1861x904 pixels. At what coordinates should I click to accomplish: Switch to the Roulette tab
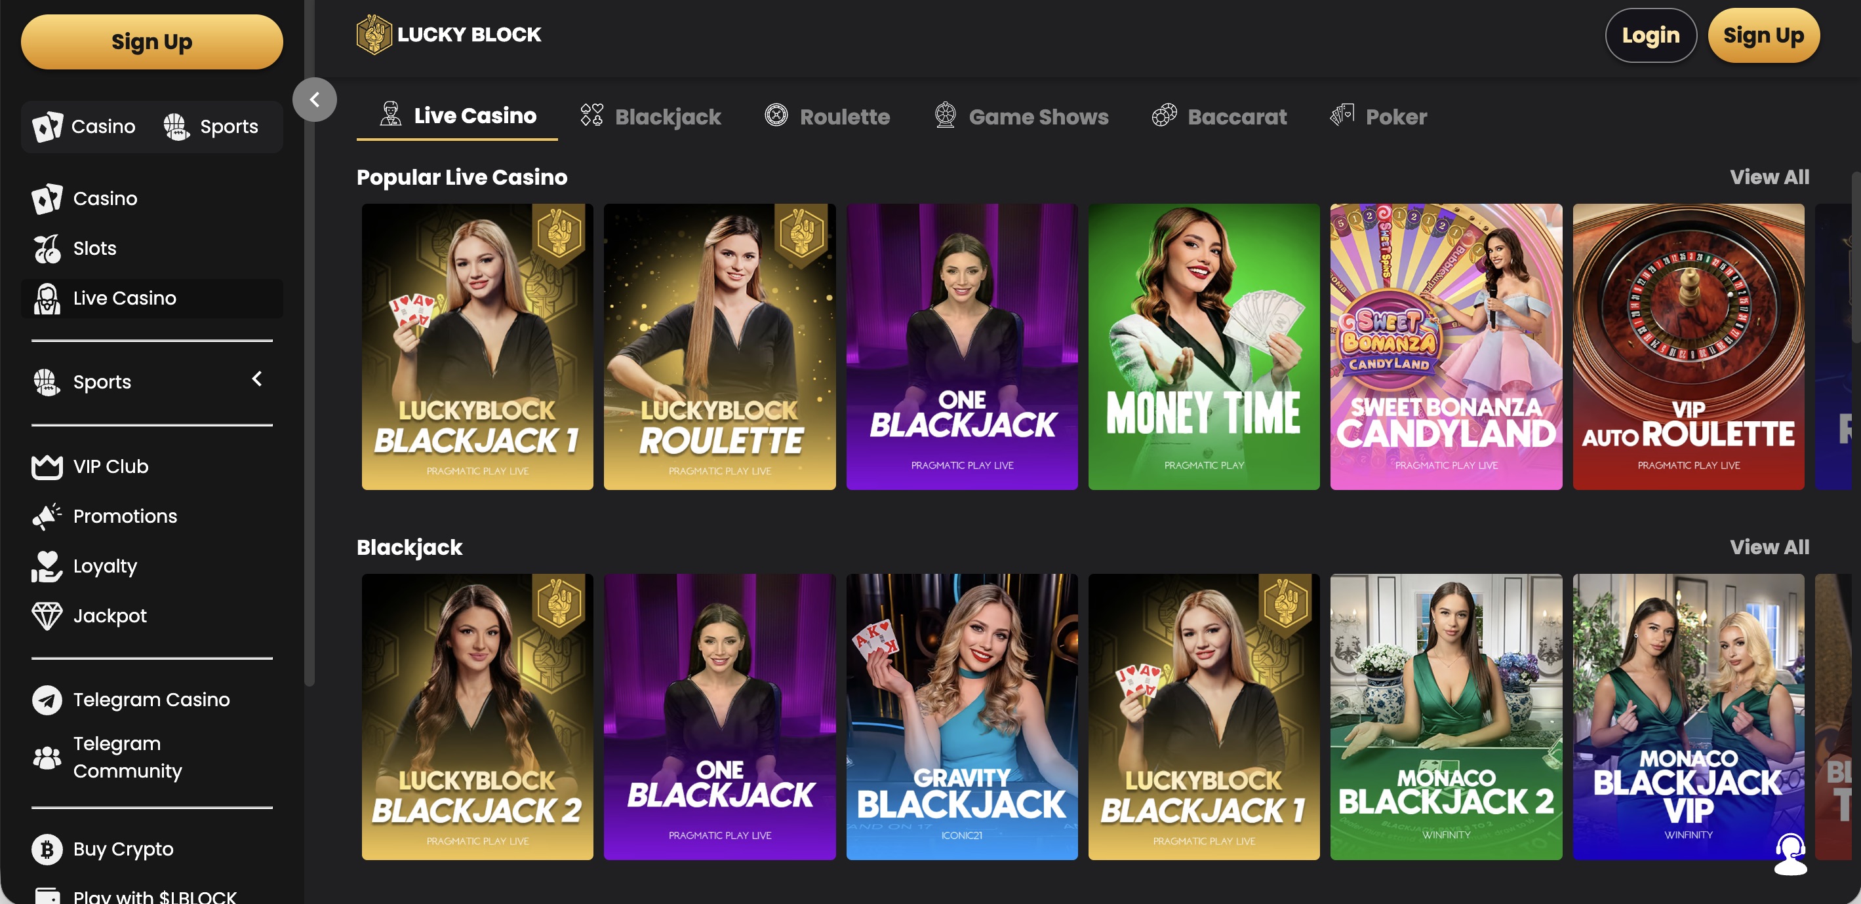coord(827,117)
